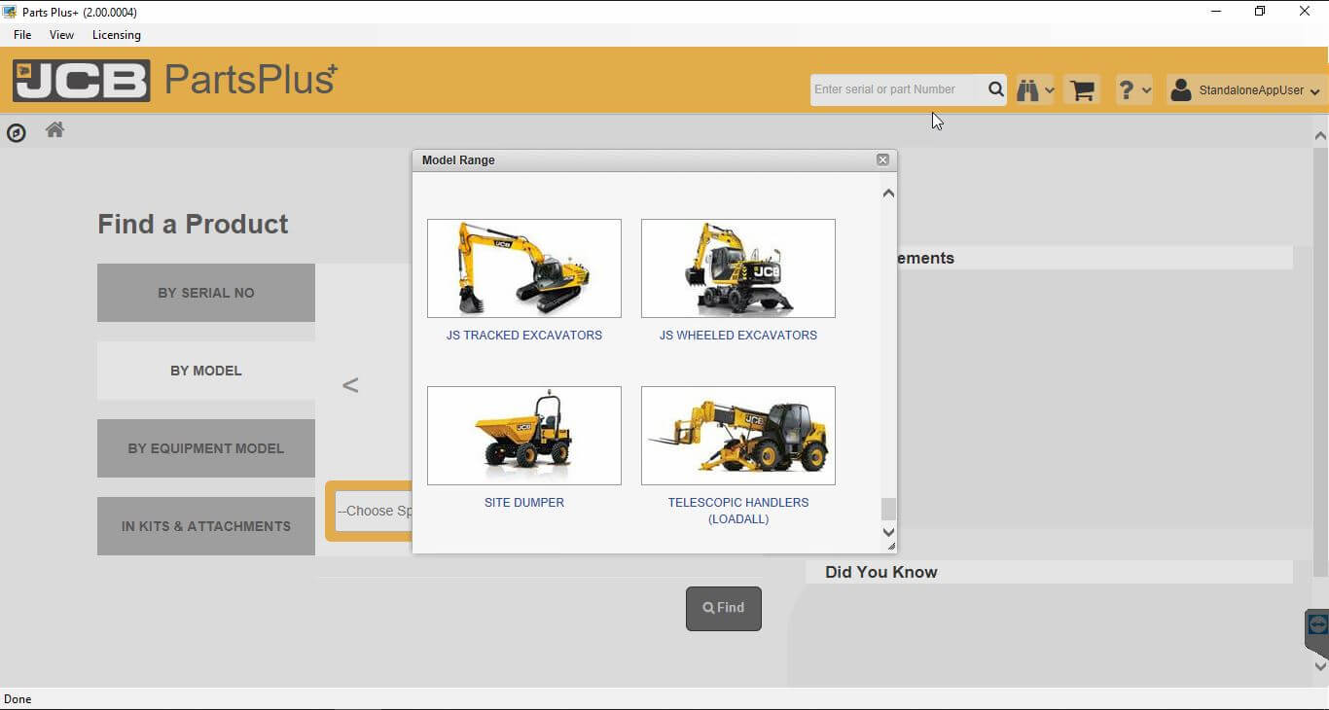Open the File menu
Viewport: 1329px width, 710px height.
point(22,35)
